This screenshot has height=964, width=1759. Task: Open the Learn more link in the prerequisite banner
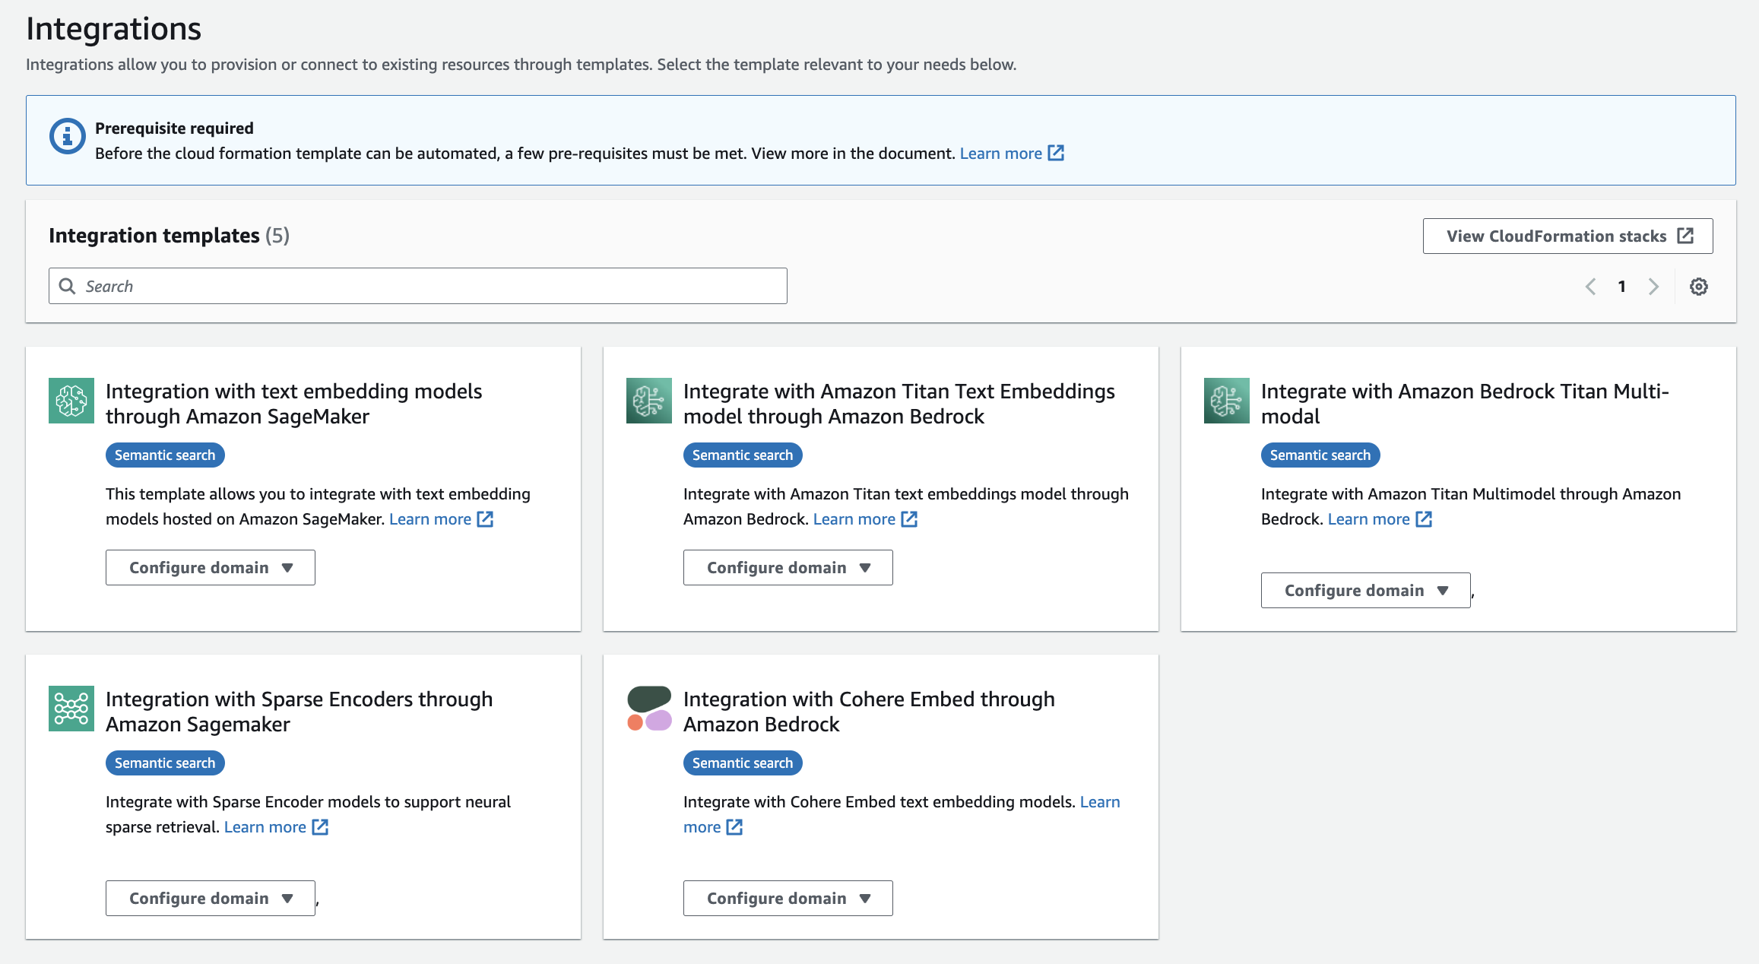[x=1011, y=154]
